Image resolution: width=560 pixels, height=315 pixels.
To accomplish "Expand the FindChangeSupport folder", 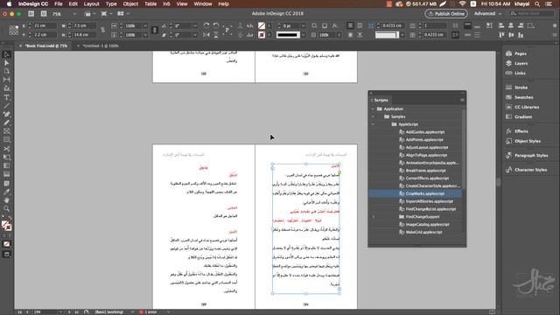I will (374, 217).
